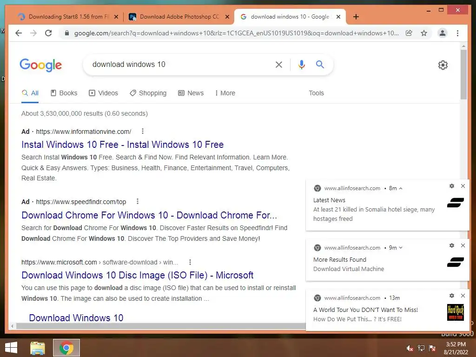This screenshot has width=476, height=357.
Task: Click the microsoft.com result URL breadcrumb
Action: click(x=99, y=262)
